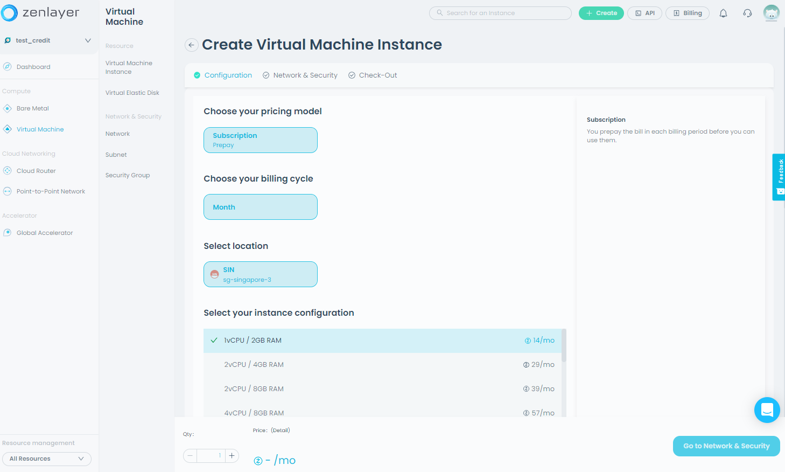The image size is (785, 472).
Task: Select the Subscription Prepay pricing model
Action: coord(261,140)
